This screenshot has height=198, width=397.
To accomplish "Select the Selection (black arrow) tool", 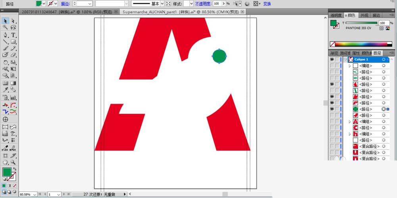I will coord(5,21).
